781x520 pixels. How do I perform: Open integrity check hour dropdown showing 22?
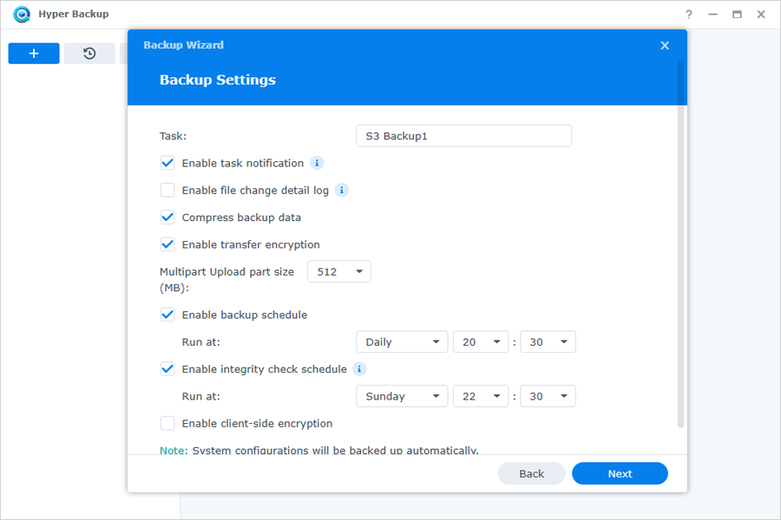tap(481, 396)
